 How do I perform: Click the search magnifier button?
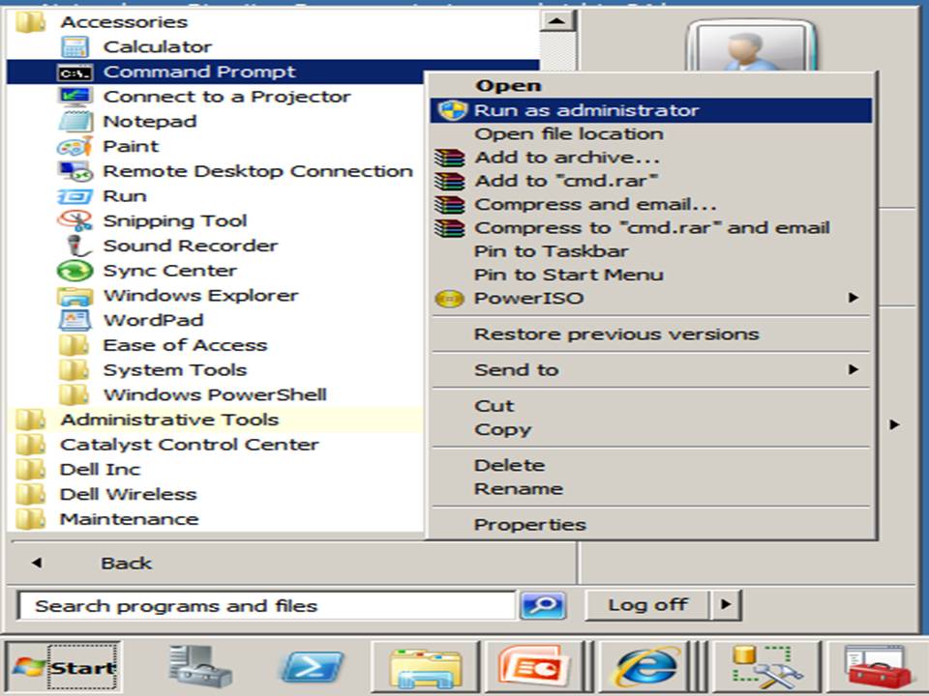pyautogui.click(x=544, y=605)
